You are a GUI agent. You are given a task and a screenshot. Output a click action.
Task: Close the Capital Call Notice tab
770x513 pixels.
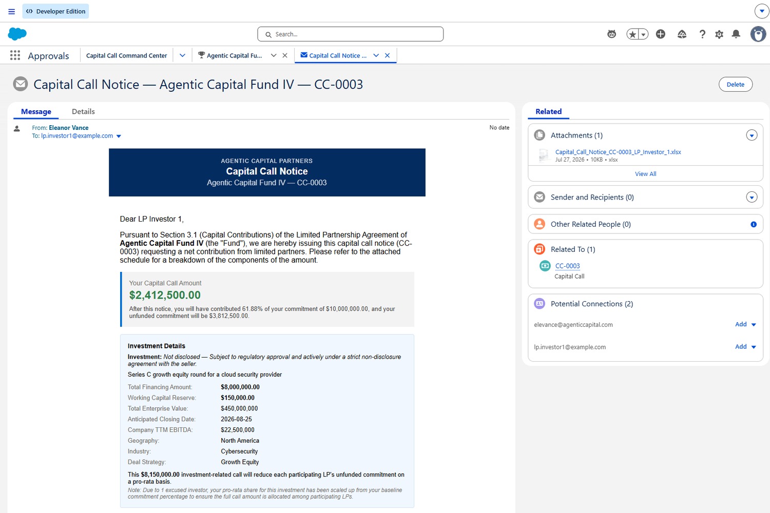(388, 55)
